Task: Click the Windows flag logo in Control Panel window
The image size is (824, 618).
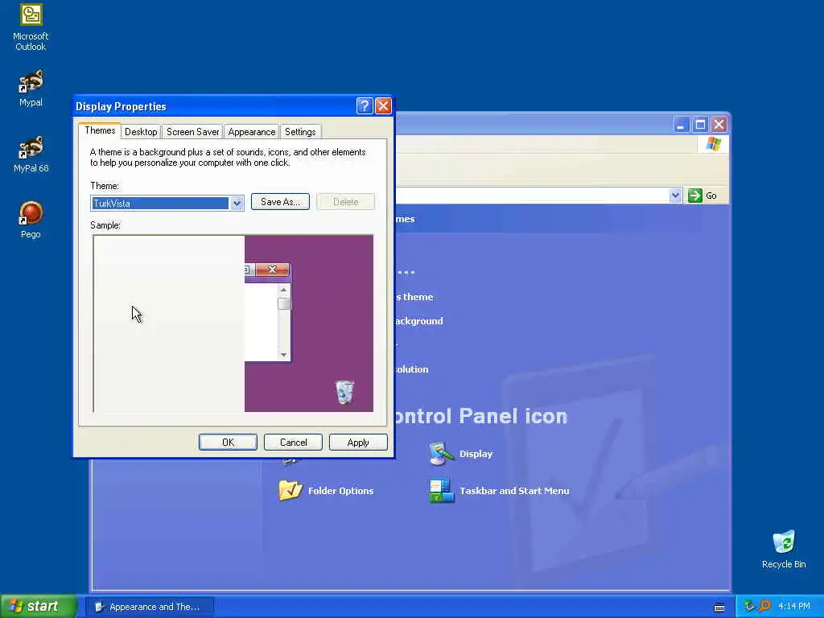Action: coord(714,144)
